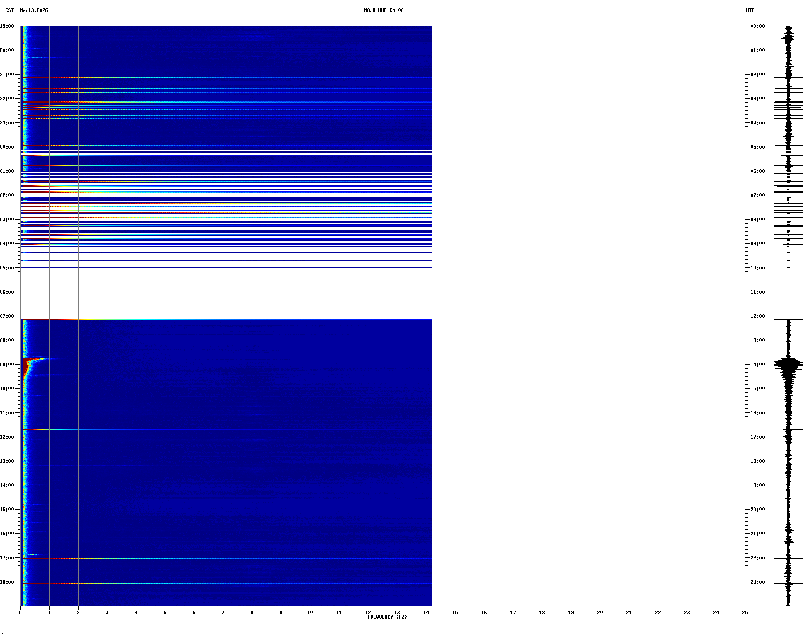Click the Mar13,2026 date label
The height and width of the screenshot is (638, 806).
(34, 10)
